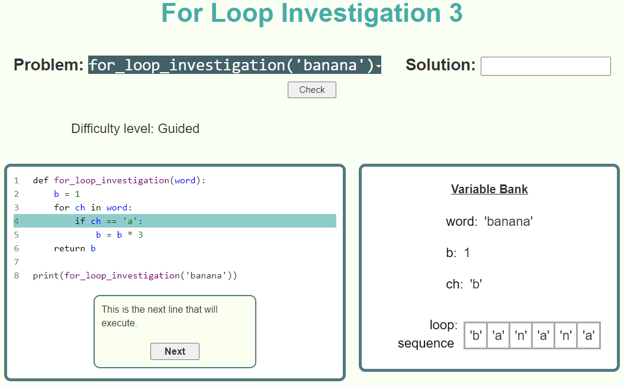The image size is (624, 386).
Task: Click the Variable Bank heading
Action: [489, 189]
